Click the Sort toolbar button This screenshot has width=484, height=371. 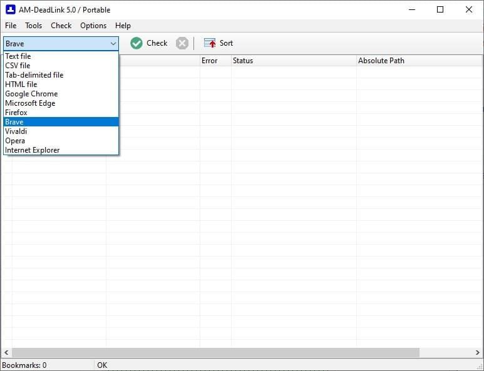coord(219,43)
